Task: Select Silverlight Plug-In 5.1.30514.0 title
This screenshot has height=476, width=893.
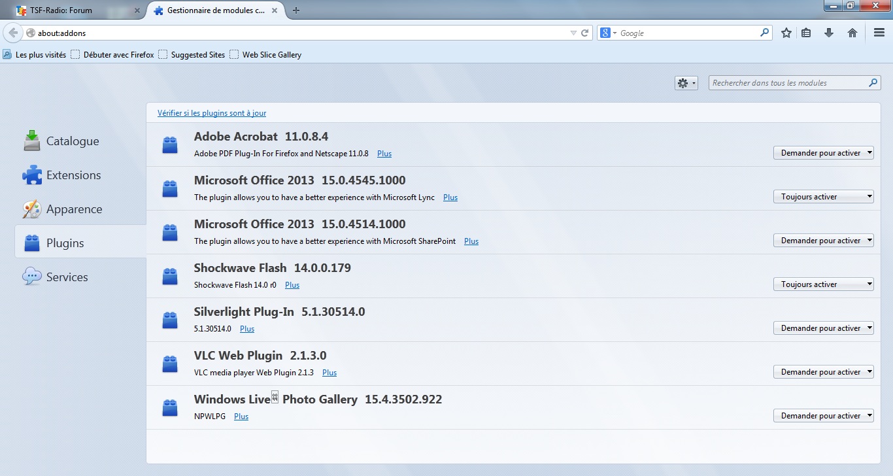Action: click(x=280, y=312)
